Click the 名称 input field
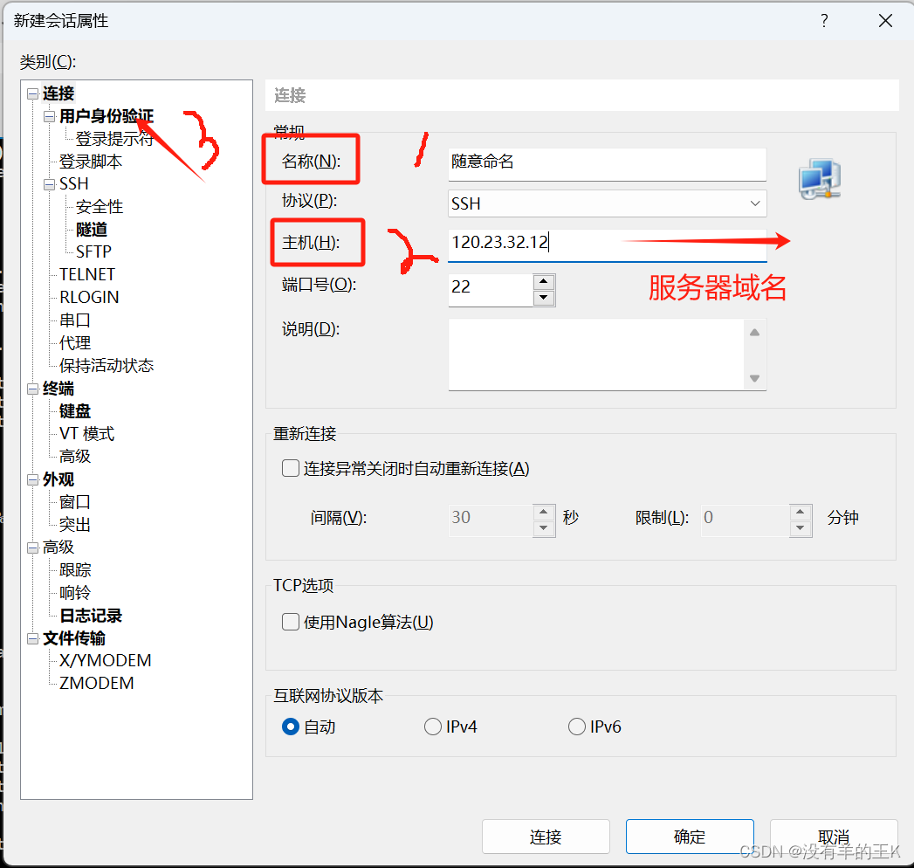The image size is (914, 868). click(607, 163)
